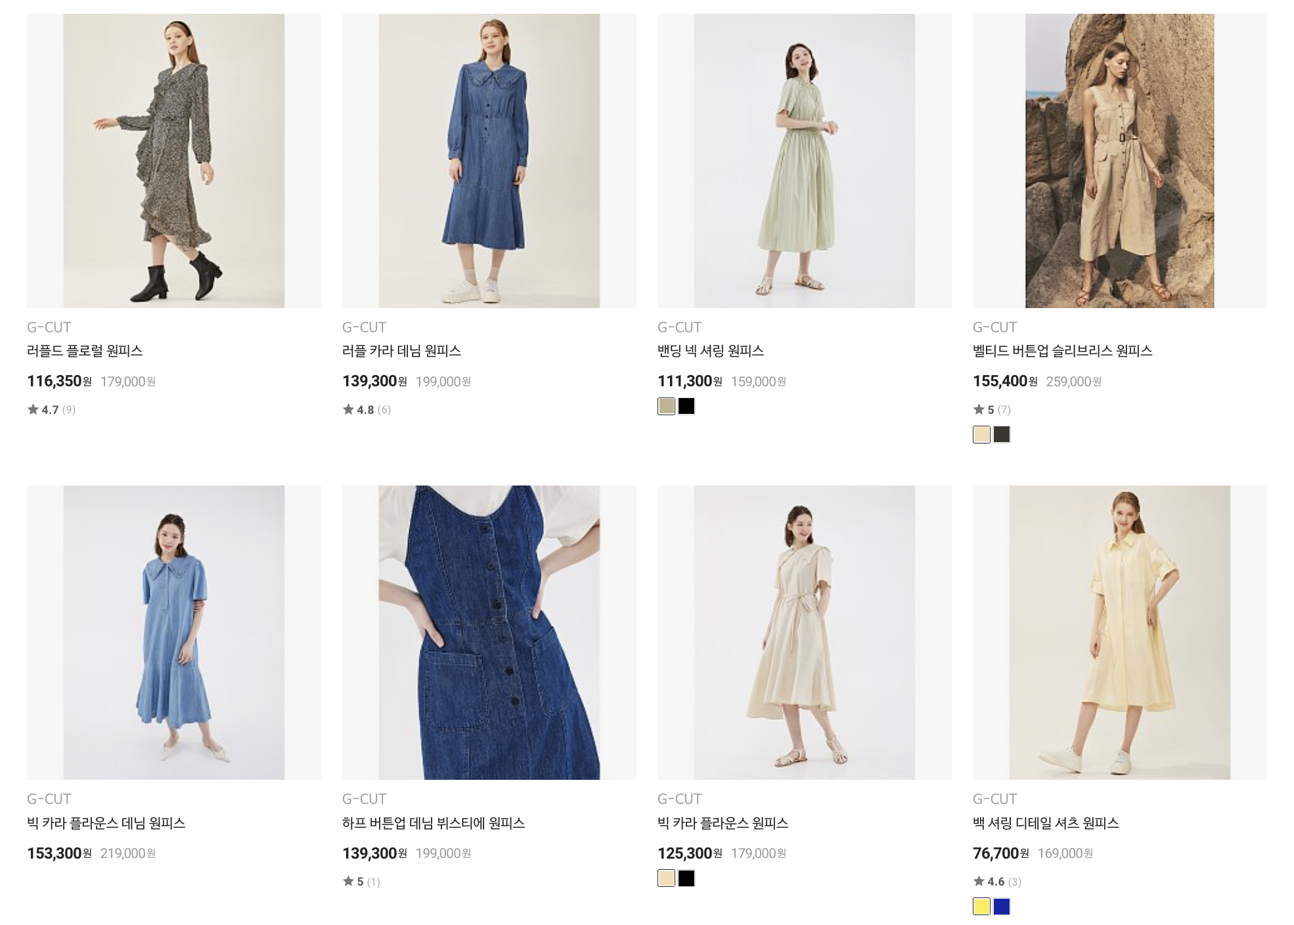Click the 벨티드 버튼업 슬리브리스 원피스 title link
This screenshot has width=1294, height=925.
(x=1063, y=351)
